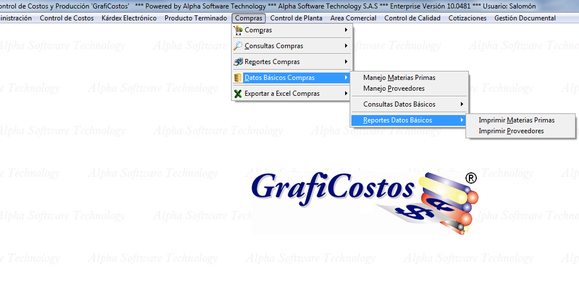Choose Imprimir Materias Primas

tap(516, 120)
